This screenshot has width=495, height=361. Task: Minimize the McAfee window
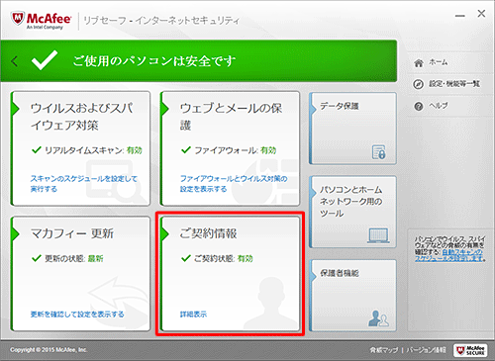pyautogui.click(x=460, y=16)
